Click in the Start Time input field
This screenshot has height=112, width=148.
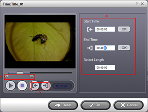pyautogui.click(x=105, y=29)
